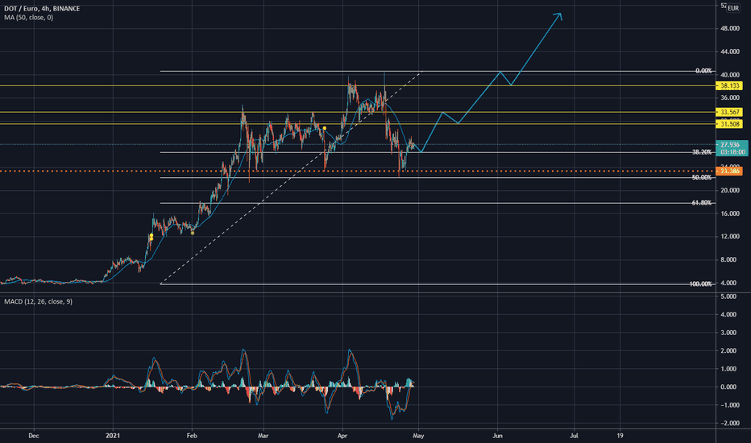Click the 2.000 MACD axis value
751x443 pixels.
[x=728, y=351]
